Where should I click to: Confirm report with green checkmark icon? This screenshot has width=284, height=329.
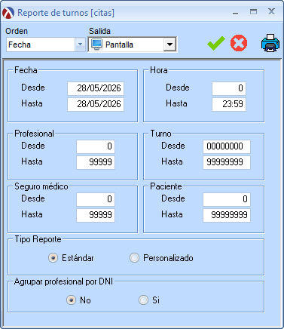216,43
